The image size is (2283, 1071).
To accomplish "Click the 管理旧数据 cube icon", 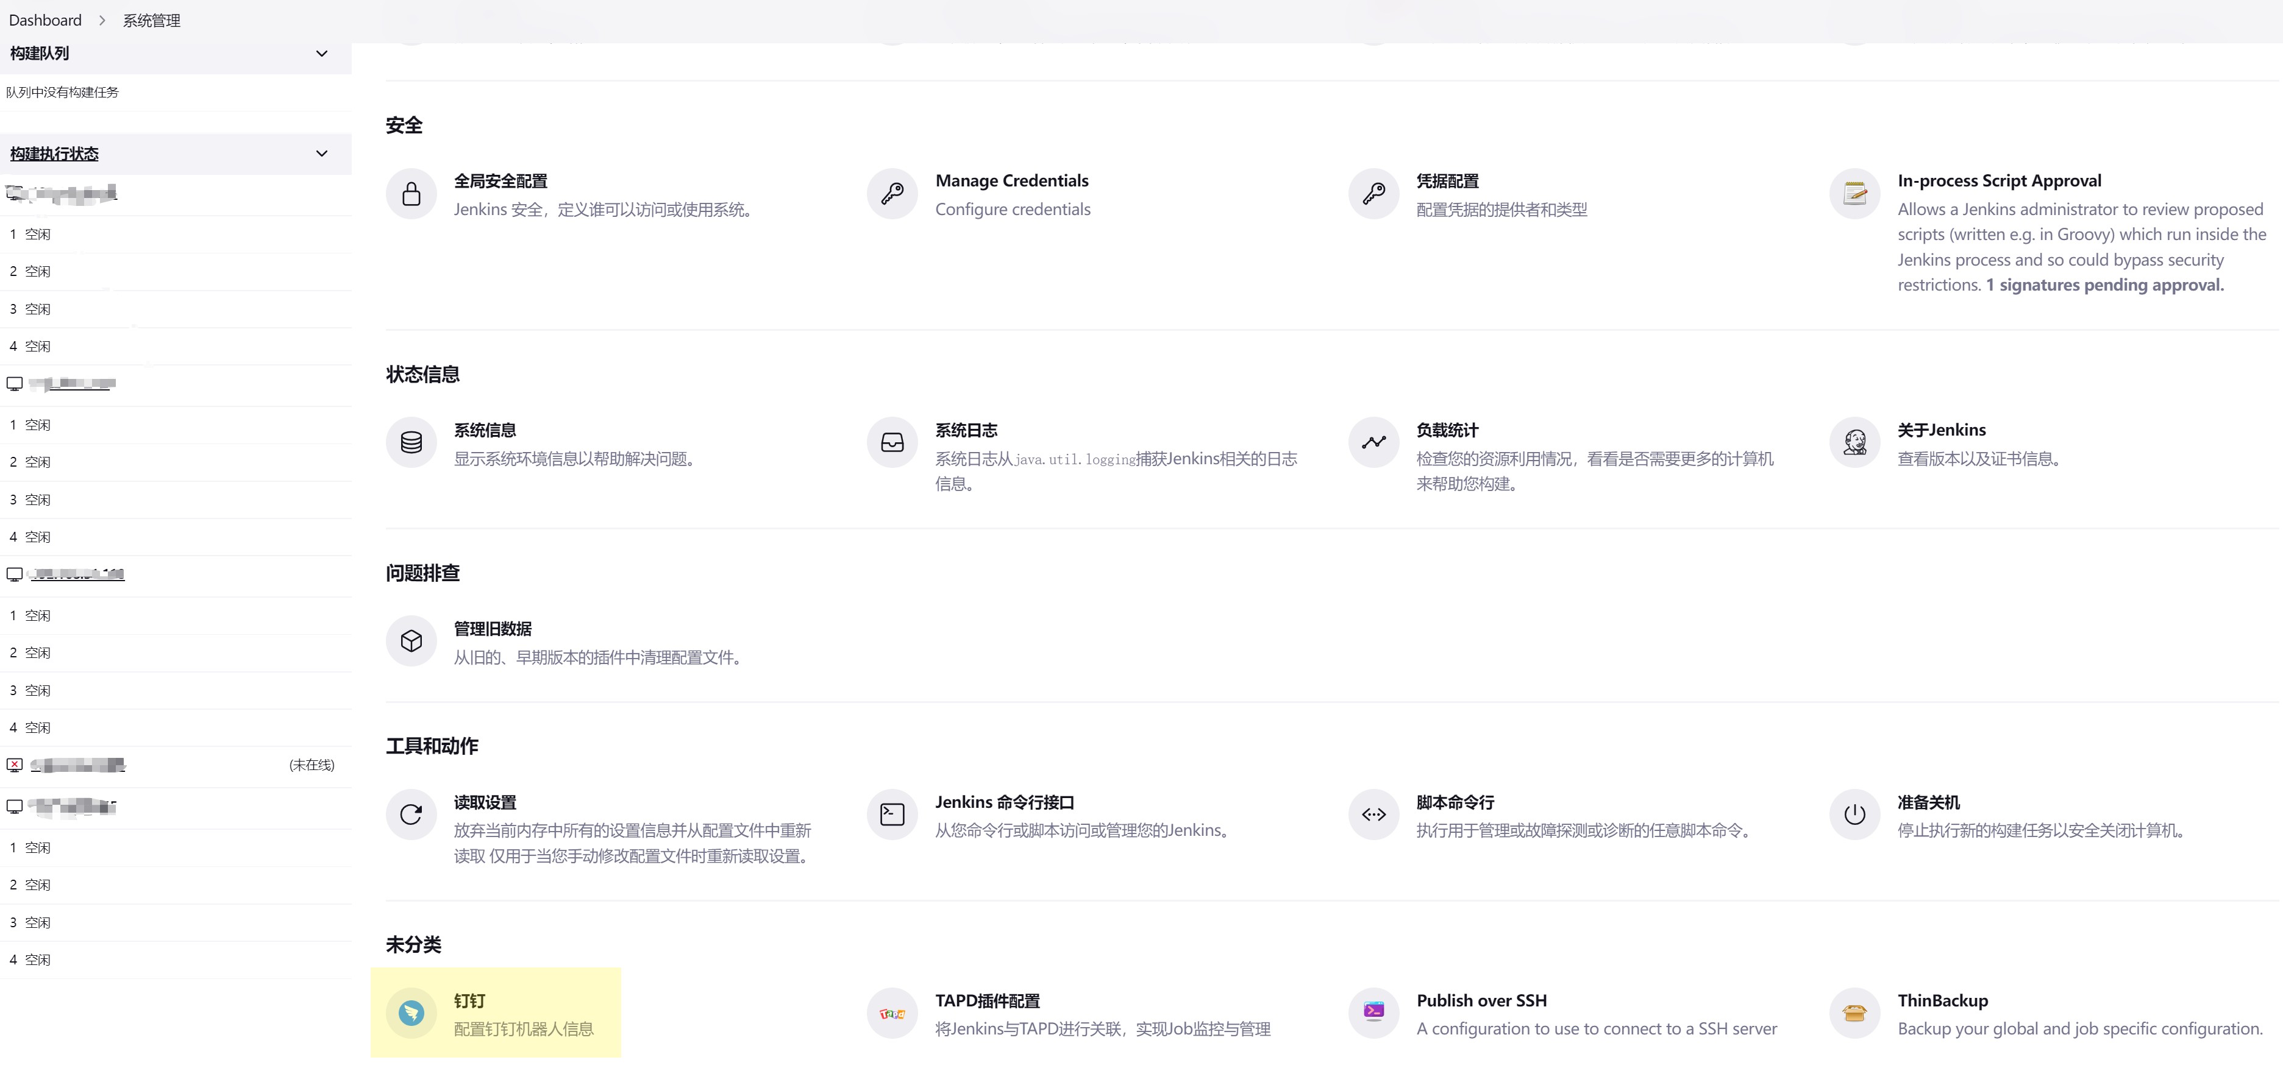I will [411, 640].
